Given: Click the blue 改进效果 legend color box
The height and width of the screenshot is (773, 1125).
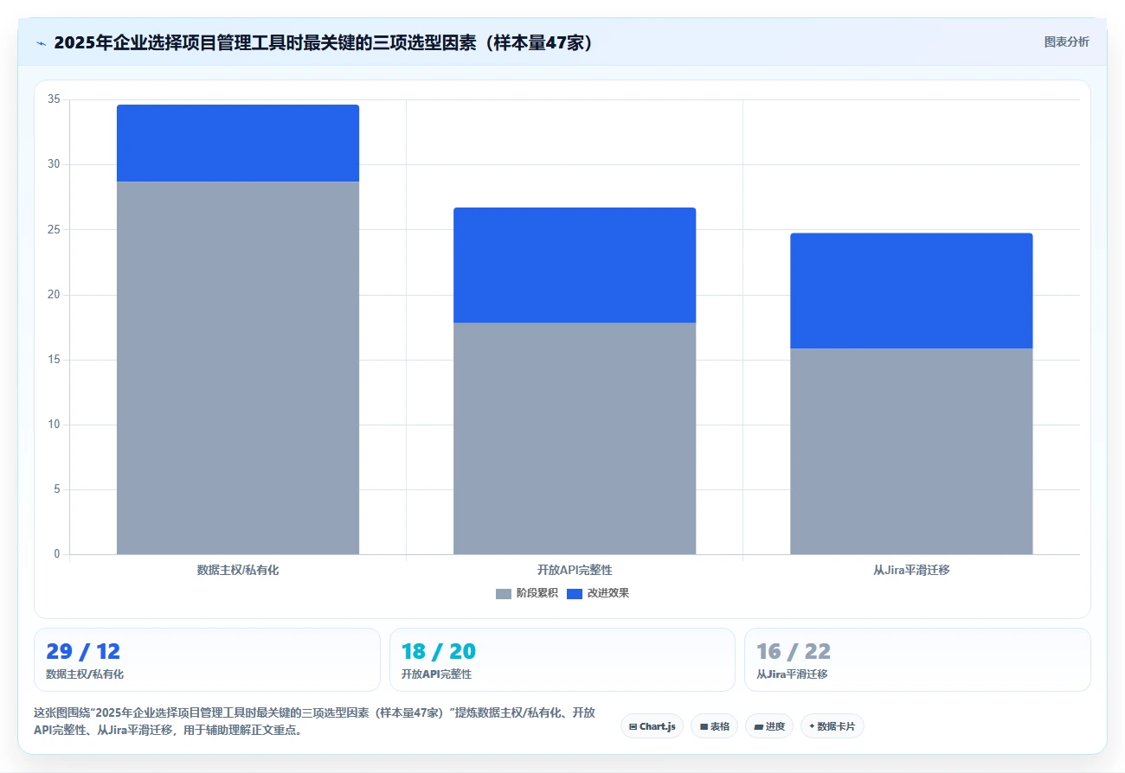Looking at the screenshot, I should [x=574, y=593].
